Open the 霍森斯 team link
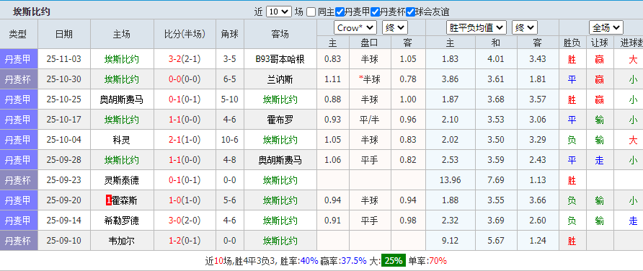Viewport: 643px width, 271px height. [x=125, y=200]
